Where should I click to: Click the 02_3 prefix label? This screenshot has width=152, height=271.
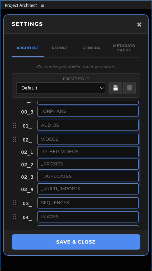[27, 177]
